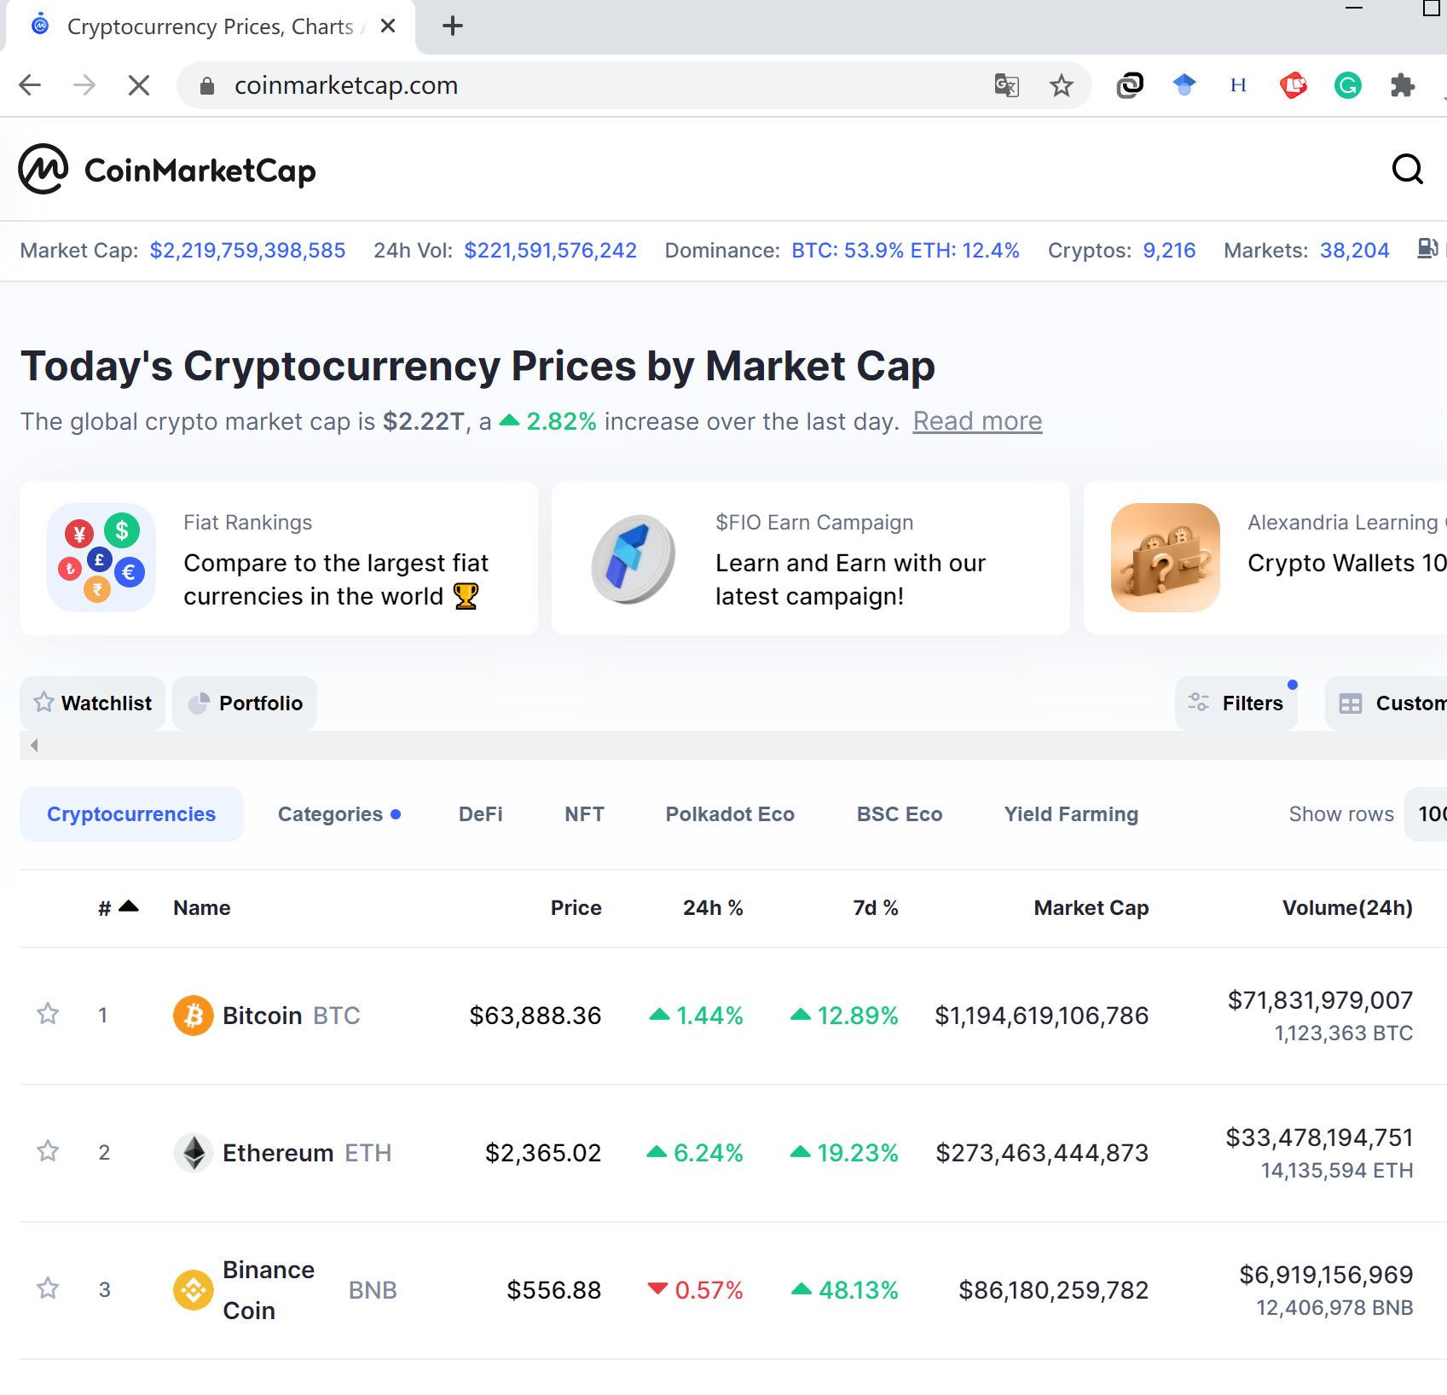This screenshot has width=1447, height=1395.
Task: Stop loading the page
Action: [139, 85]
